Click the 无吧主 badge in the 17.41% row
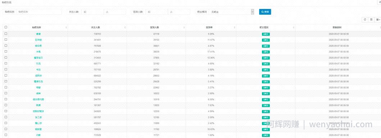 click(266, 52)
